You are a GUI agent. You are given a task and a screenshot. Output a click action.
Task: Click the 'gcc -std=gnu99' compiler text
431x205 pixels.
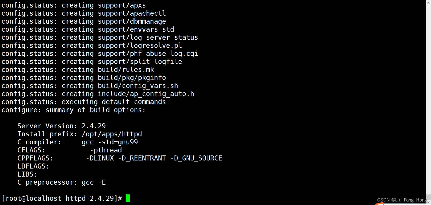110,142
